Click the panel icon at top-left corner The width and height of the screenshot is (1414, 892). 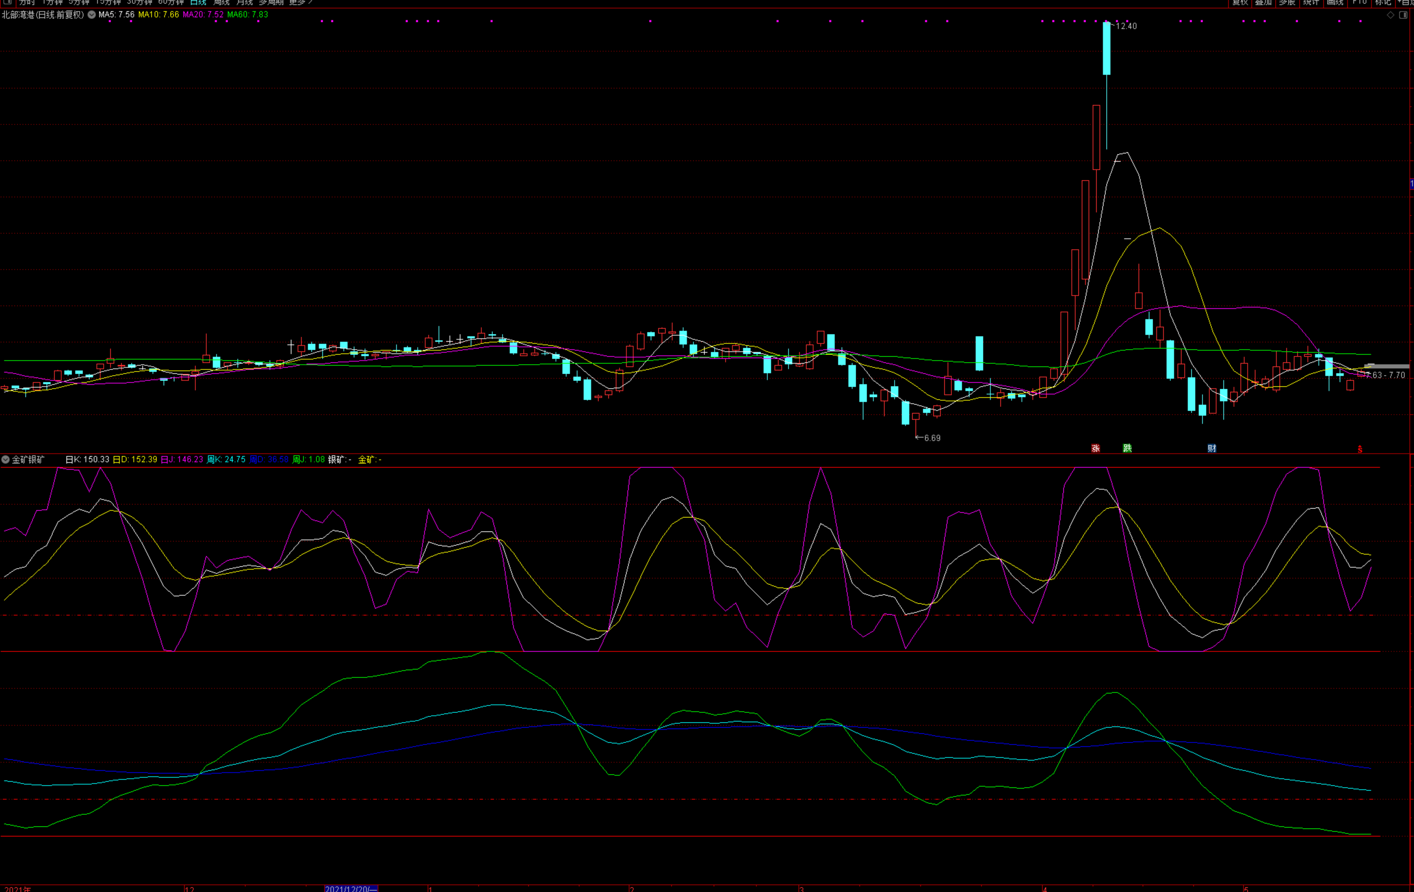pyautogui.click(x=8, y=2)
